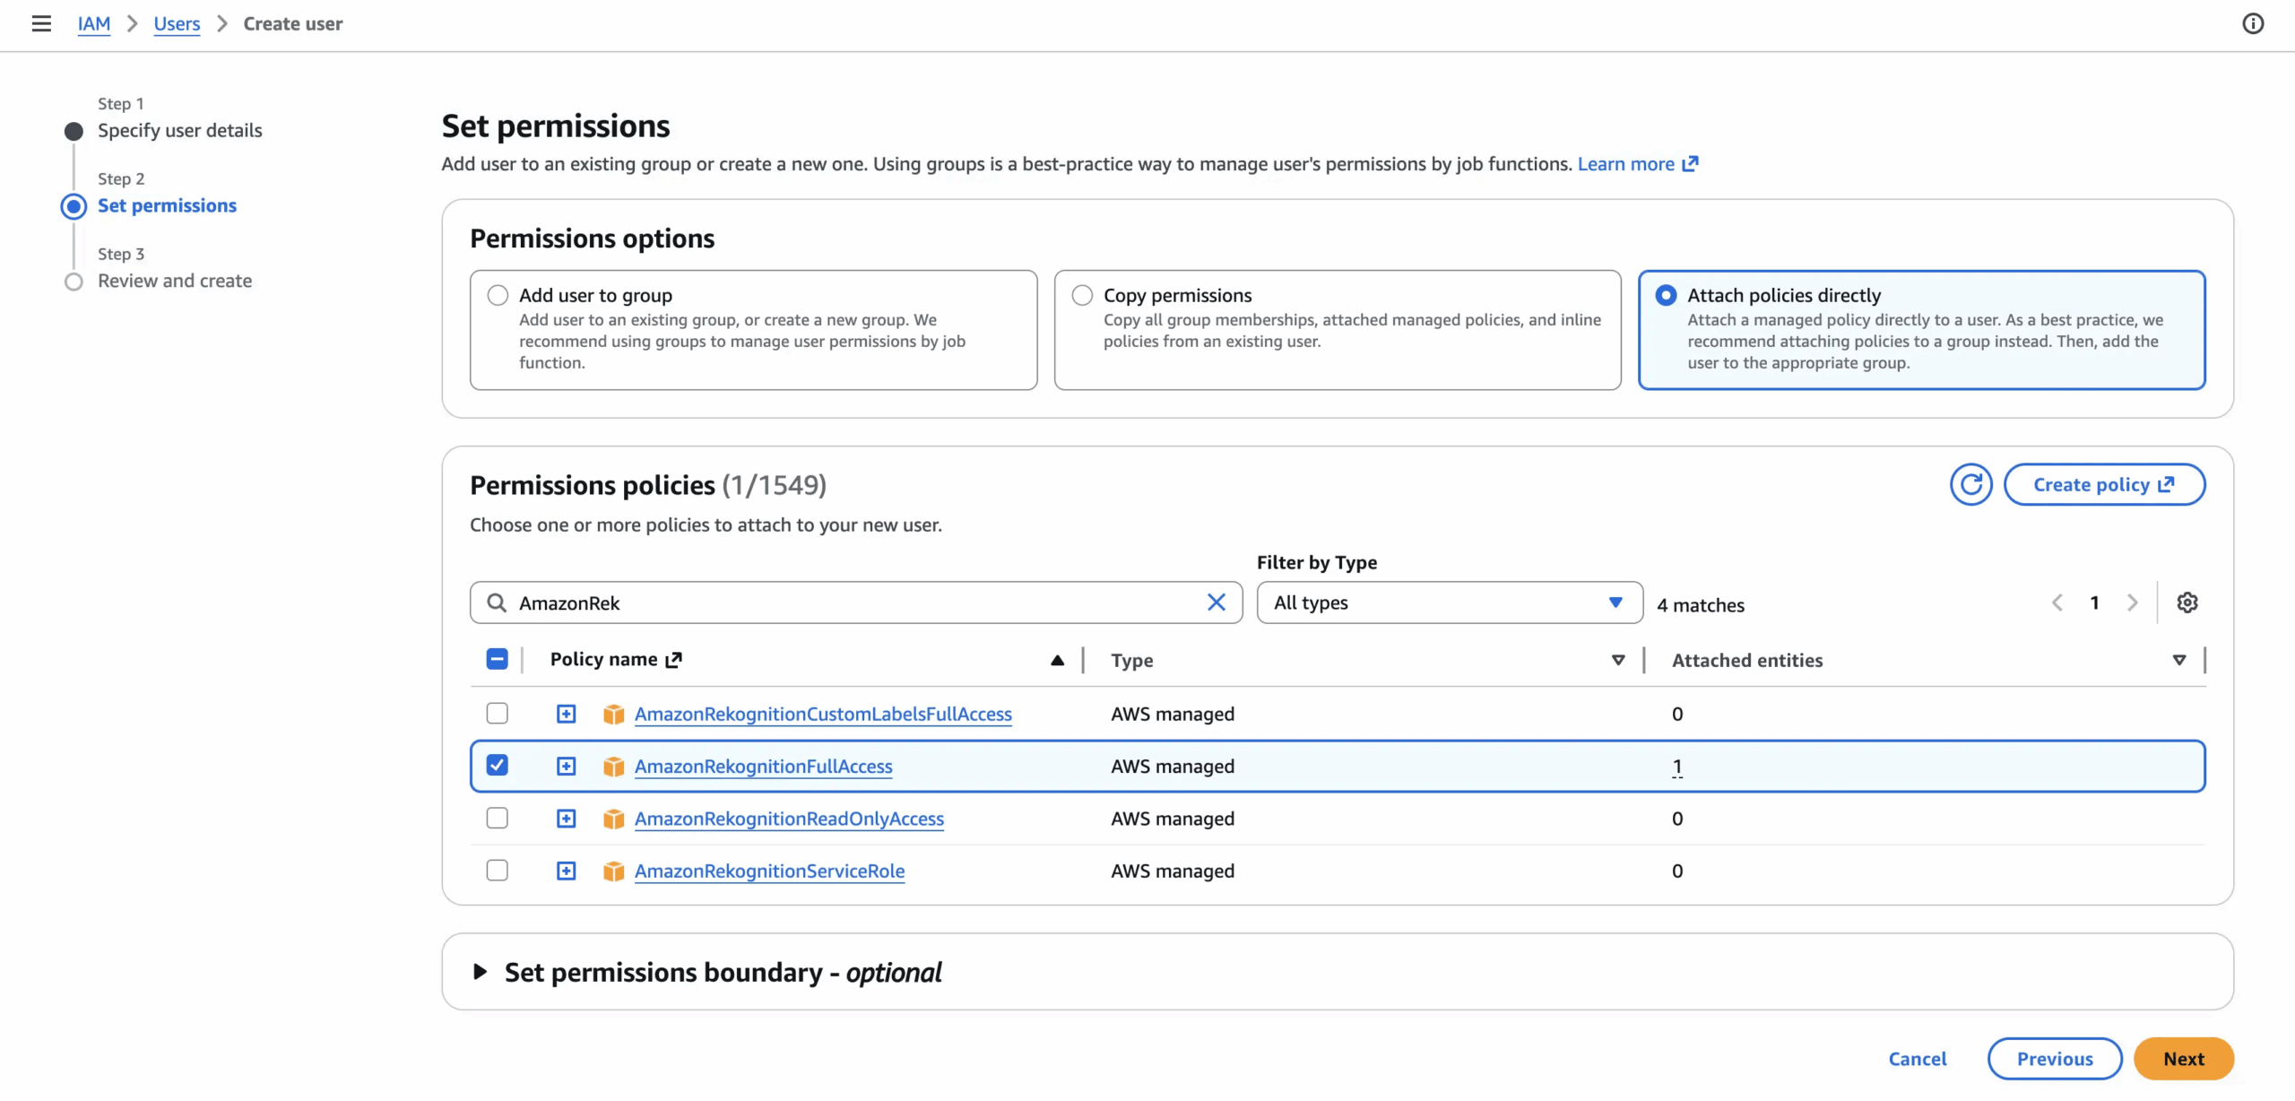Viewport: 2295px width, 1101px height.
Task: Uncheck AmazonRekognitionFullAccess policy
Action: pyautogui.click(x=497, y=765)
